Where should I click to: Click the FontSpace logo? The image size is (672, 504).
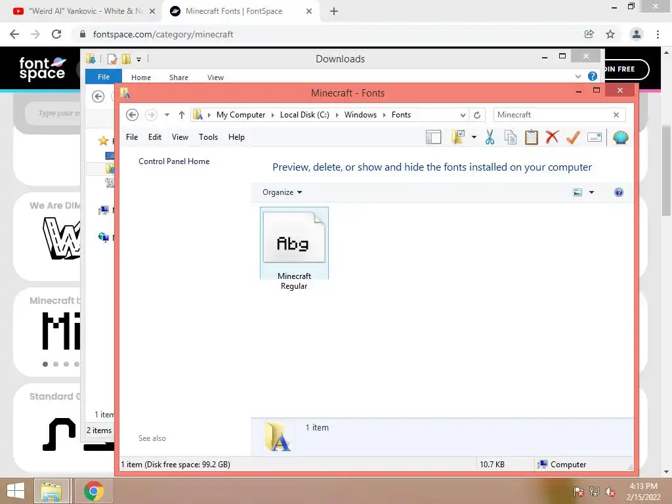pyautogui.click(x=43, y=68)
